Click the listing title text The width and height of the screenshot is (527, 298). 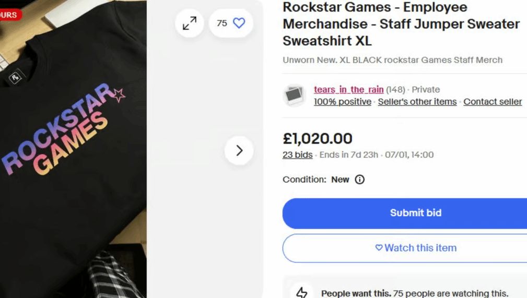(x=401, y=24)
